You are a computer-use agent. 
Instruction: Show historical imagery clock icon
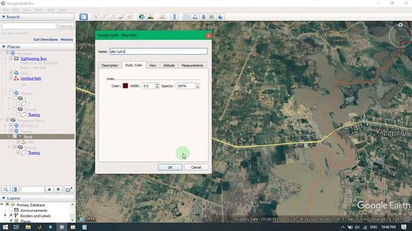click(x=142, y=17)
